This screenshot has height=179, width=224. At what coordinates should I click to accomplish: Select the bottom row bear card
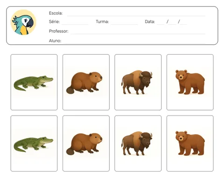coord(190,144)
